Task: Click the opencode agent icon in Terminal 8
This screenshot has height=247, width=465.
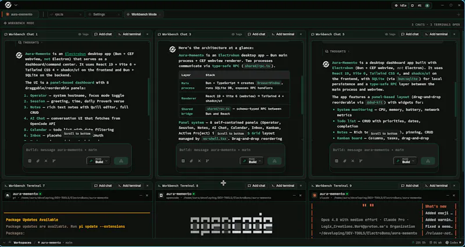Action: (161, 195)
